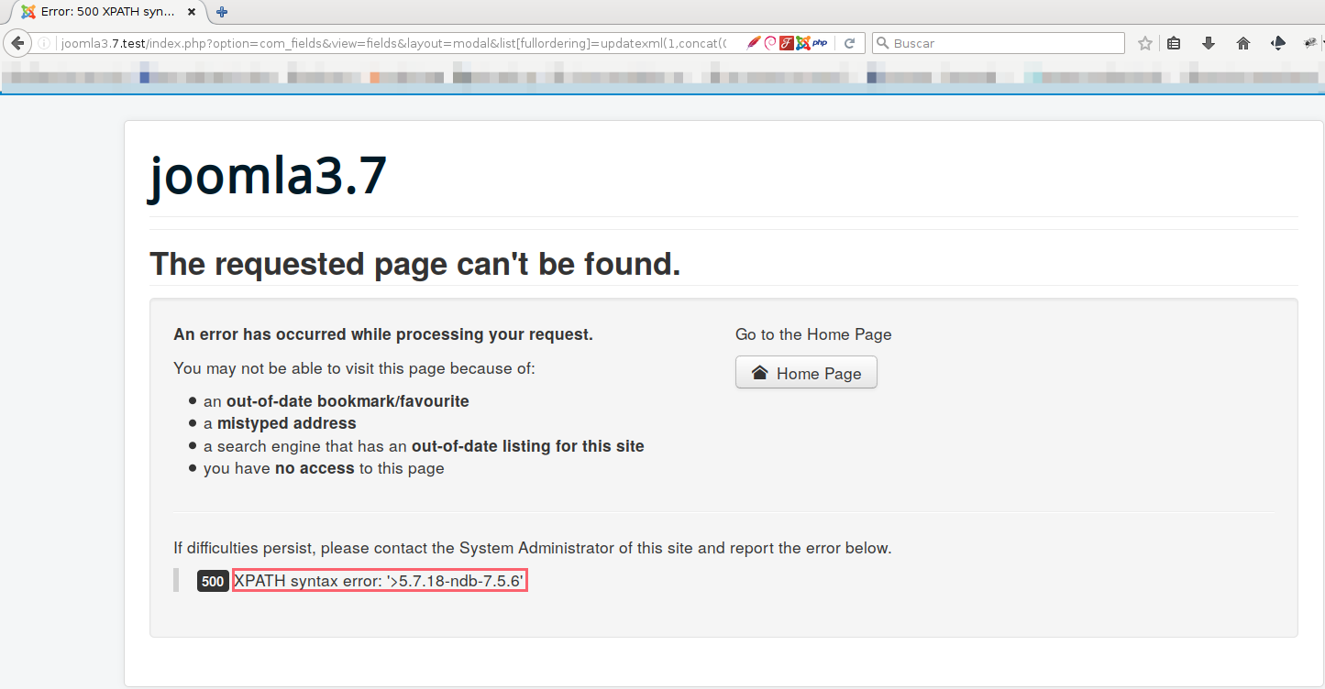Click the 500 error code badge
This screenshot has height=689, width=1325.
213,581
